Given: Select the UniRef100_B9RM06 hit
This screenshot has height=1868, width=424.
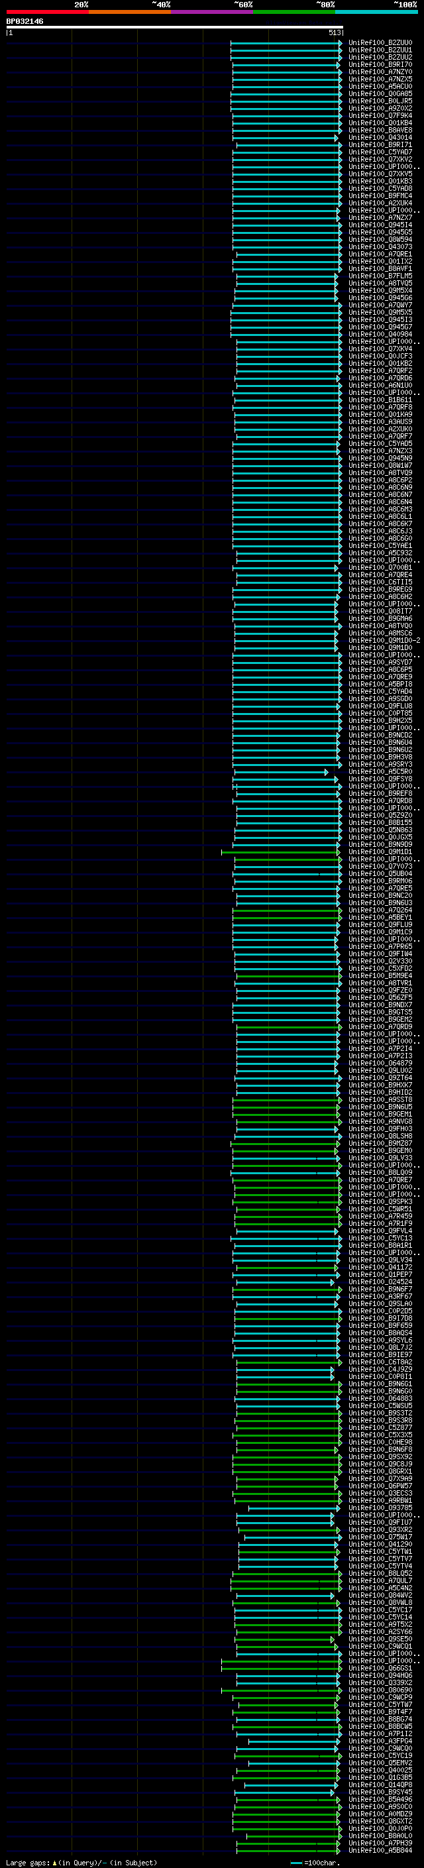Looking at the screenshot, I should click(380, 881).
